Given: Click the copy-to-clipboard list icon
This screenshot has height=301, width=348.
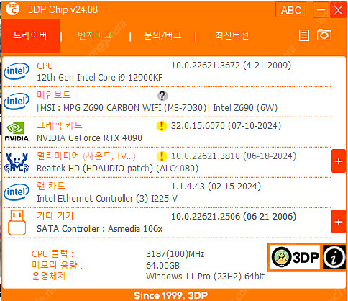Looking at the screenshot, I should [x=304, y=35].
